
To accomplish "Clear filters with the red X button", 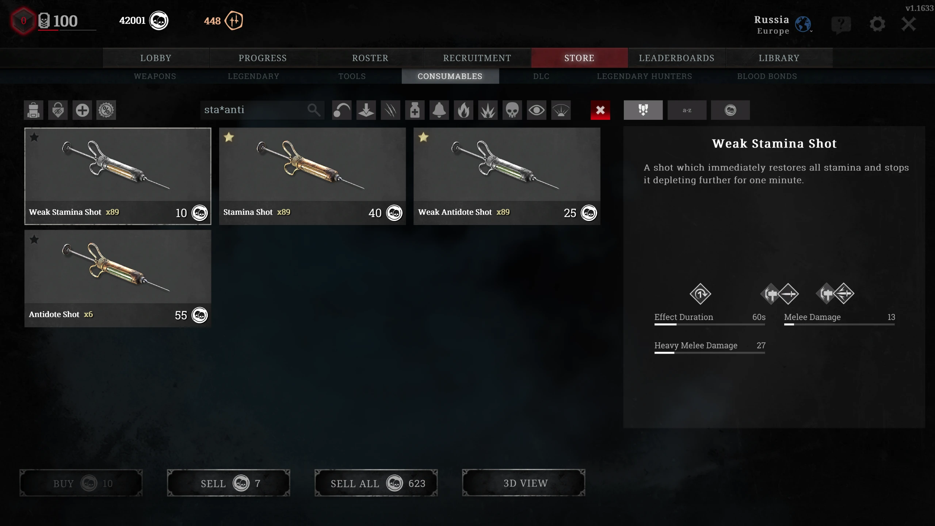I will [x=600, y=110].
